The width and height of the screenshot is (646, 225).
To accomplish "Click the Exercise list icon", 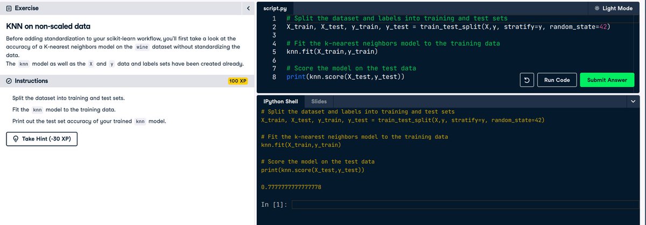I will 9,9.
